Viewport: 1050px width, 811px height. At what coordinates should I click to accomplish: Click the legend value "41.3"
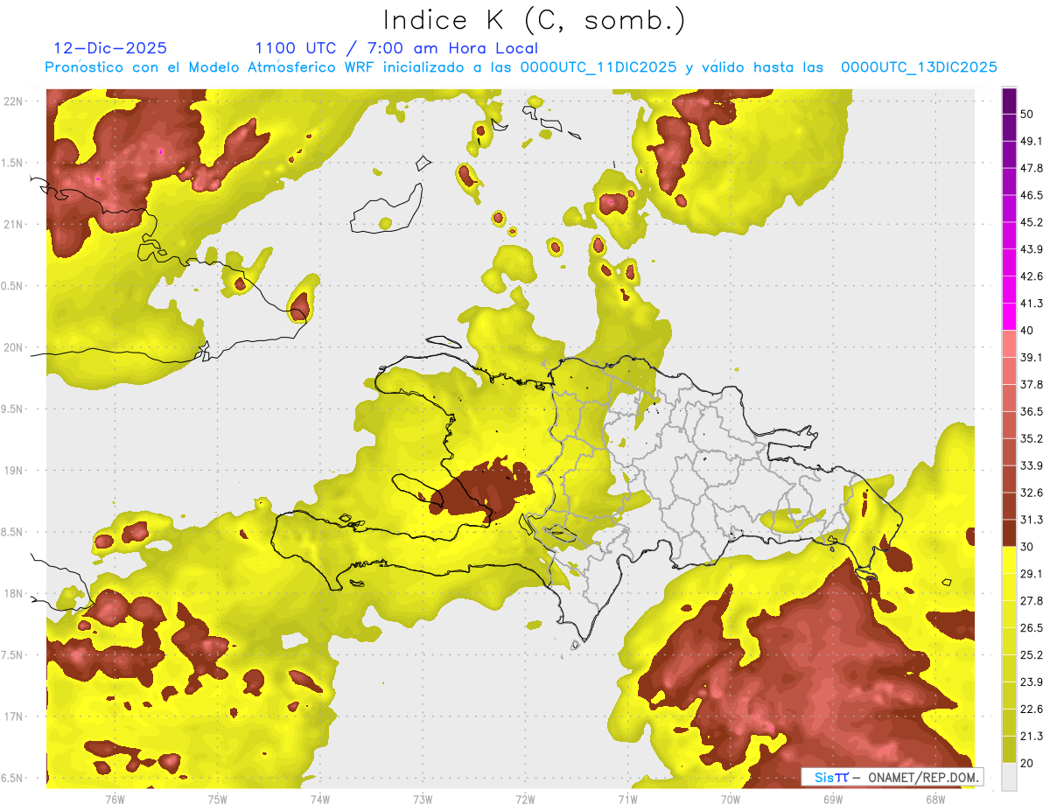click(1032, 304)
